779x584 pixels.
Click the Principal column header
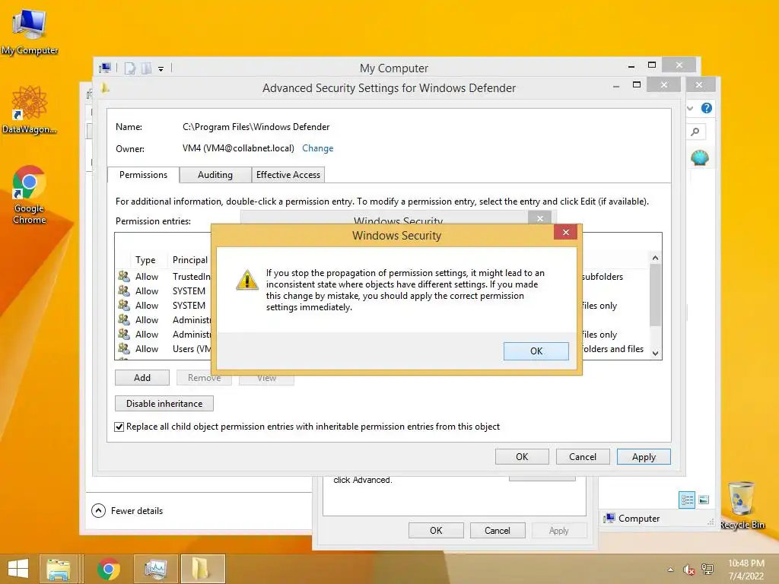189,260
